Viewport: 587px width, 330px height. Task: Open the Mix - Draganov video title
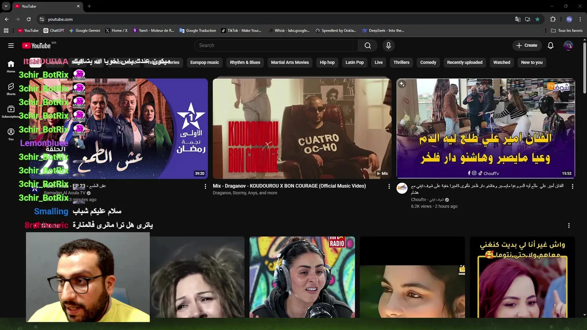pyautogui.click(x=289, y=186)
